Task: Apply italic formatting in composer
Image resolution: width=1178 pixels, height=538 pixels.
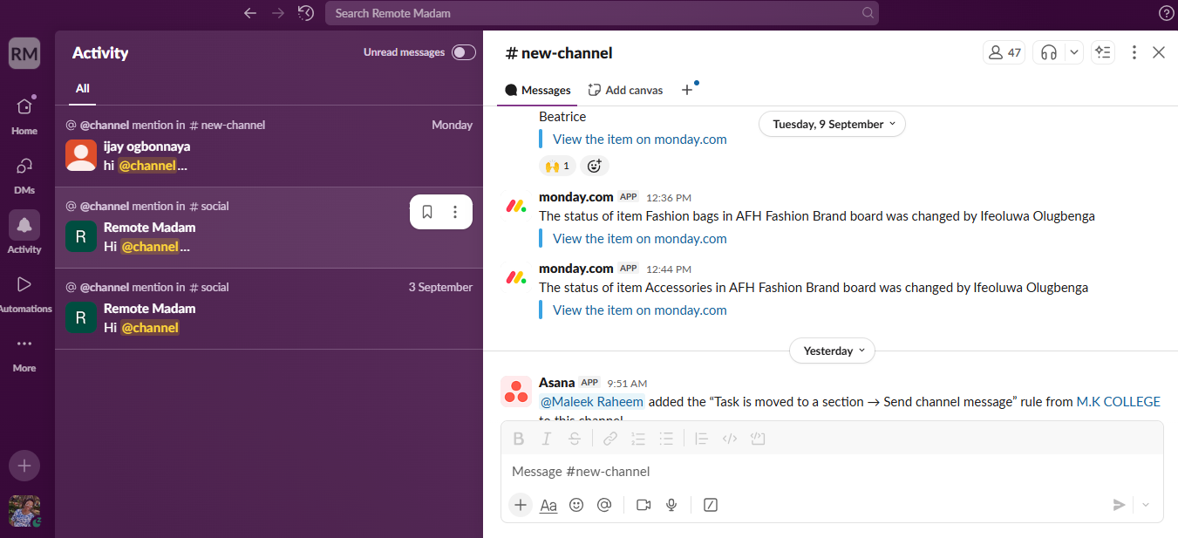Action: click(547, 439)
